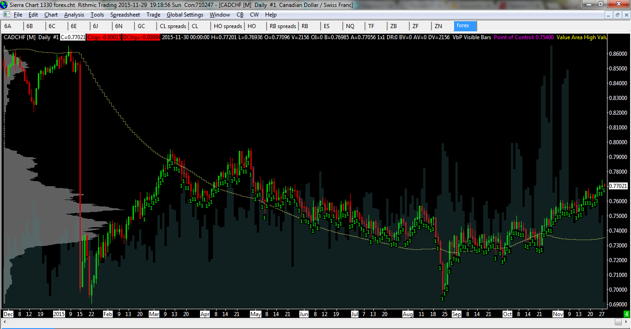Switch to the TF chartbook tab

point(376,26)
